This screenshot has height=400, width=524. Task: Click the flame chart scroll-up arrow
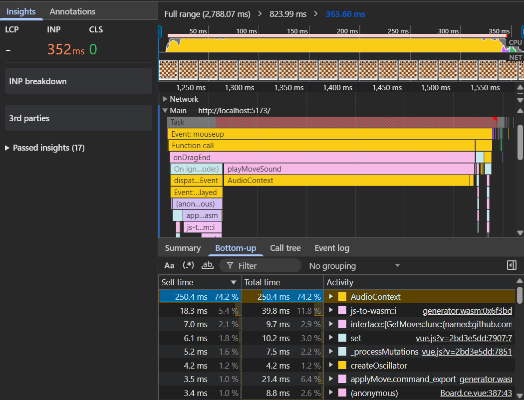(x=520, y=111)
